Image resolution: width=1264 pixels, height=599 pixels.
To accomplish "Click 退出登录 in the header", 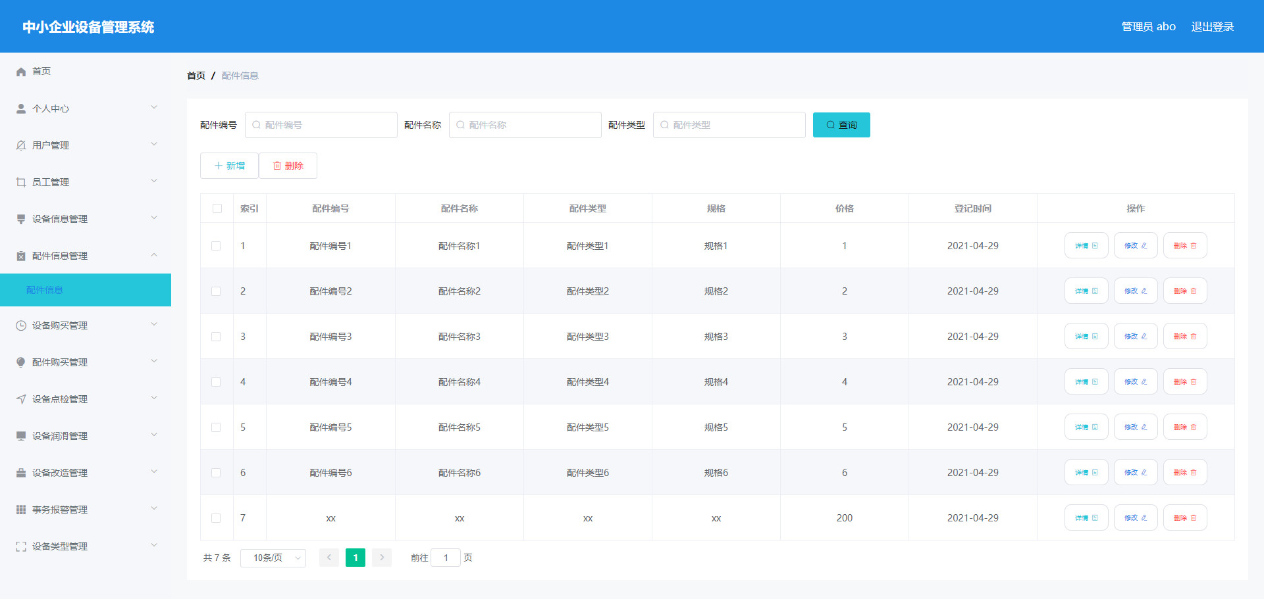I will click(x=1213, y=27).
